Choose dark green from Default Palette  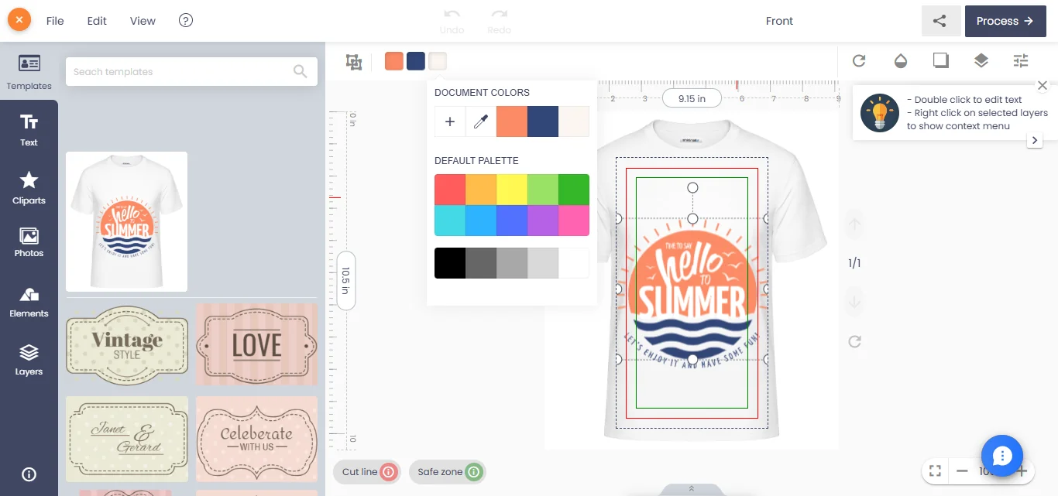(x=574, y=190)
